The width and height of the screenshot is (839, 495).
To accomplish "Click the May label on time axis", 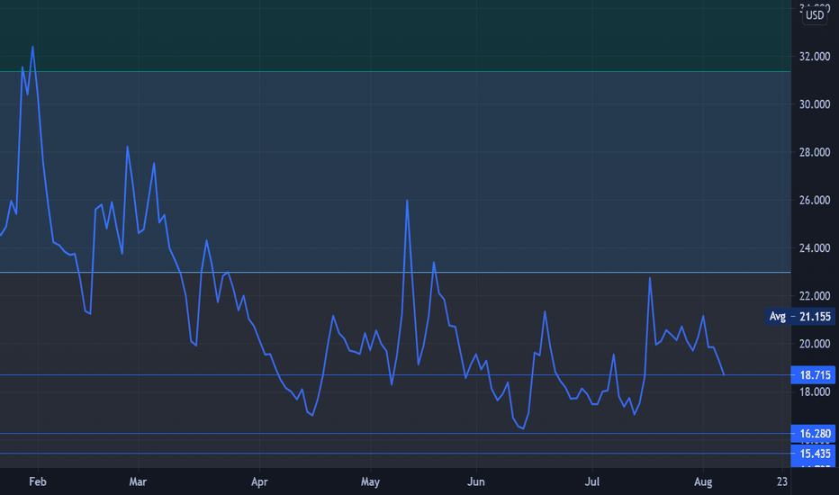I will (370, 481).
